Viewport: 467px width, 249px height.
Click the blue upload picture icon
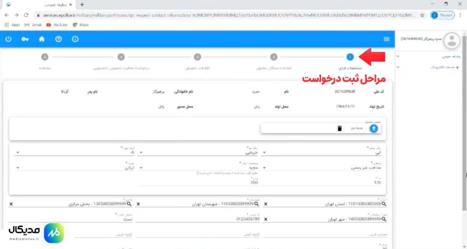374,129
